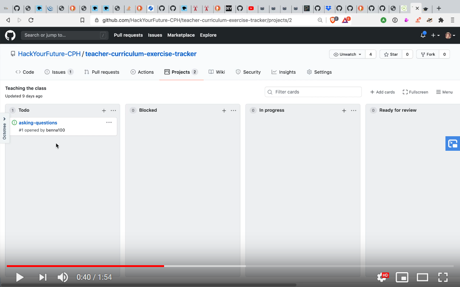Click the zoom magnifier icon in address bar
The height and width of the screenshot is (287, 460).
tap(320, 20)
